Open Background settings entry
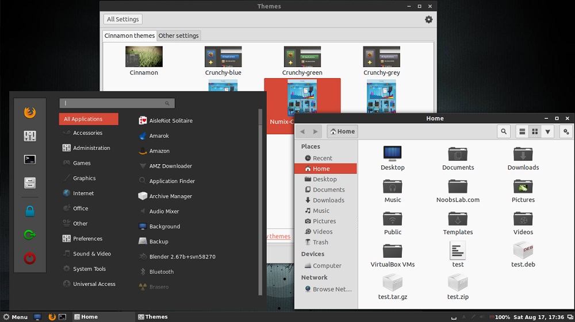This screenshot has height=322, width=575. pos(159,227)
